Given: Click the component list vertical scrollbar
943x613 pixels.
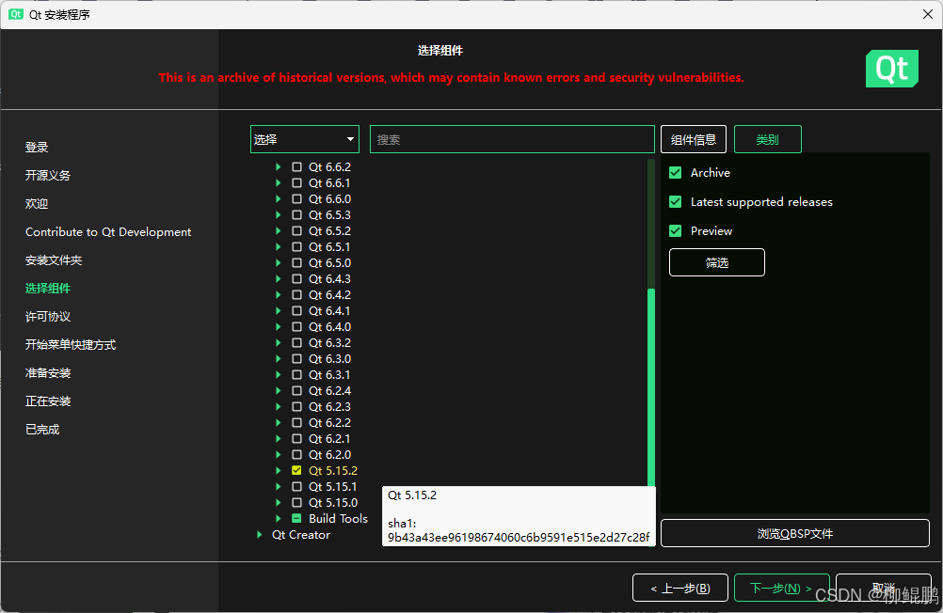Looking at the screenshot, I should pos(651,387).
